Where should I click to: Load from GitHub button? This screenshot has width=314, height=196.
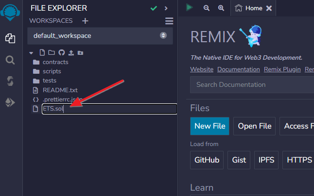(x=207, y=160)
